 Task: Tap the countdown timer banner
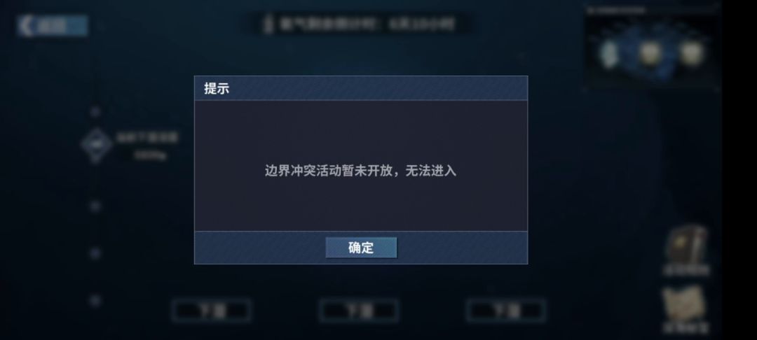pos(360,24)
